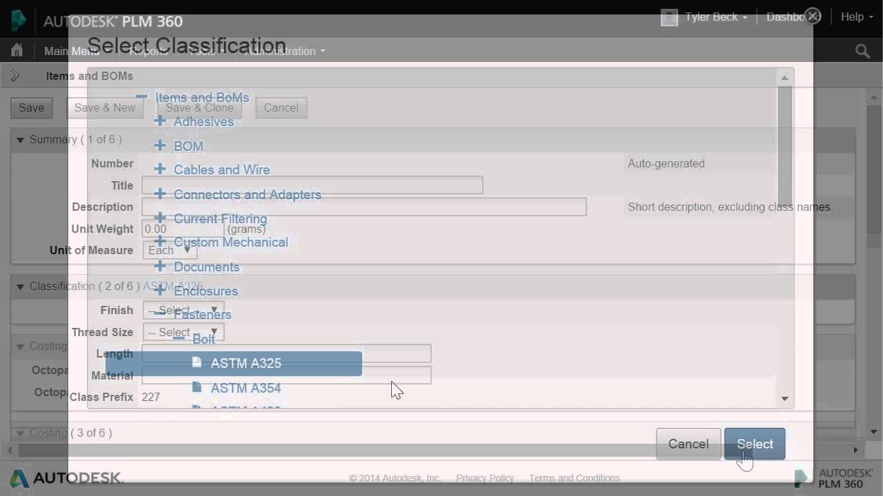Screen dimensions: 883x496
Task: Expand the Documents category
Action: 160,267
